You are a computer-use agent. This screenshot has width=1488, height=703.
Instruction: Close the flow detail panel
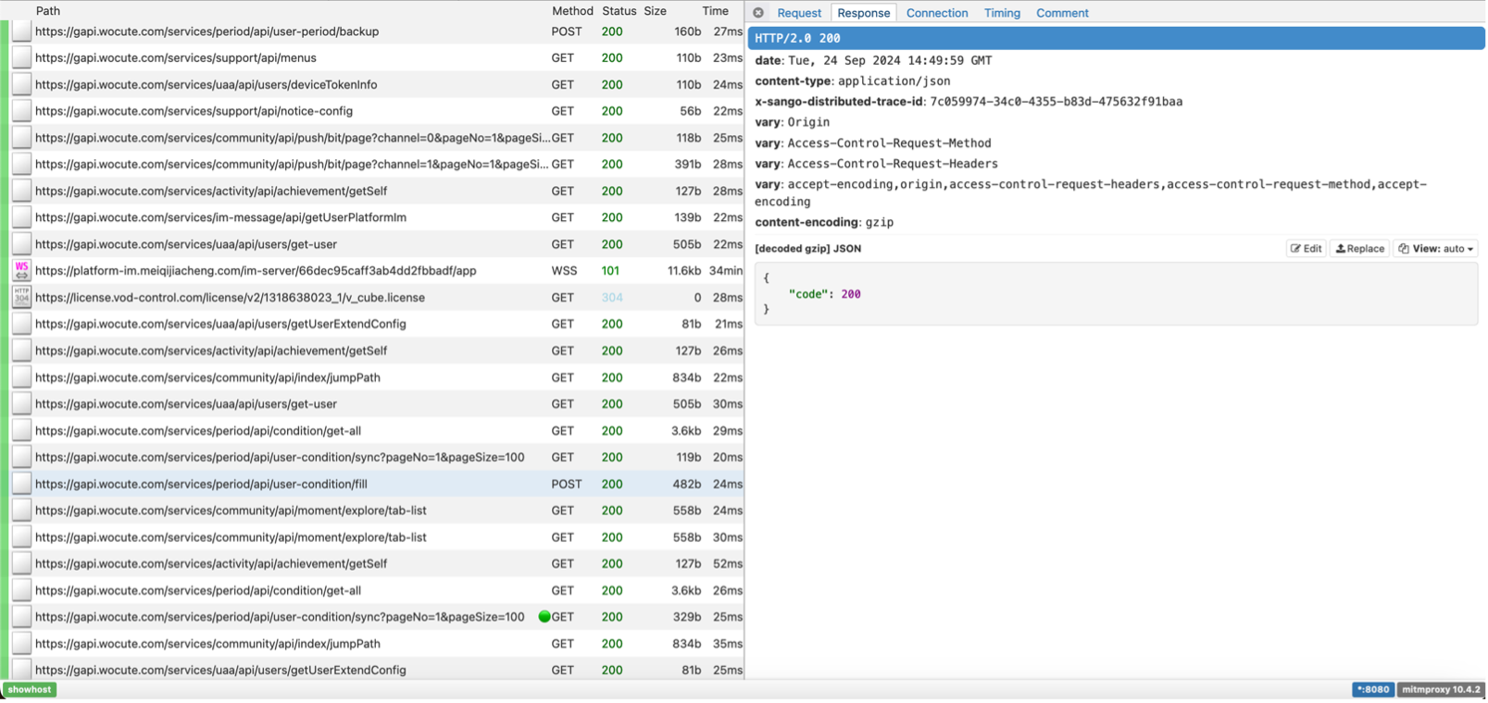[758, 13]
